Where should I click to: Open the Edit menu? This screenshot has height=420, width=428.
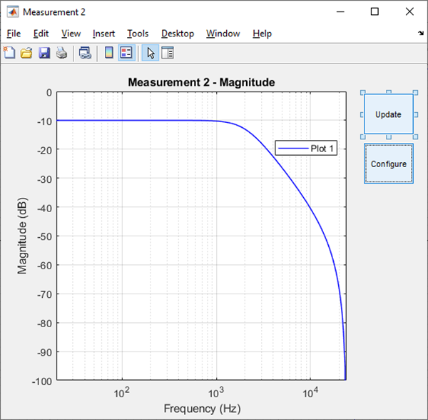[41, 34]
